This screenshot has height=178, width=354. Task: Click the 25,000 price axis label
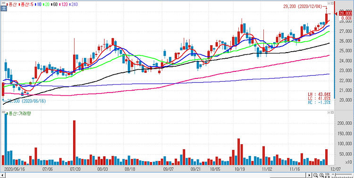click(346, 51)
